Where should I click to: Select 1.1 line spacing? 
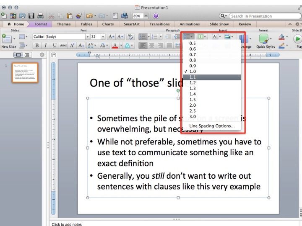click(212, 77)
